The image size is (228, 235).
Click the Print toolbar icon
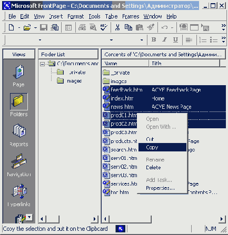82,28
